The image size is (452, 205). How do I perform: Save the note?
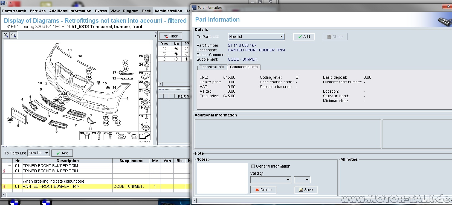306,190
